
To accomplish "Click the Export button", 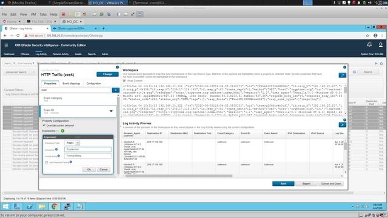I will pyautogui.click(x=306, y=183).
